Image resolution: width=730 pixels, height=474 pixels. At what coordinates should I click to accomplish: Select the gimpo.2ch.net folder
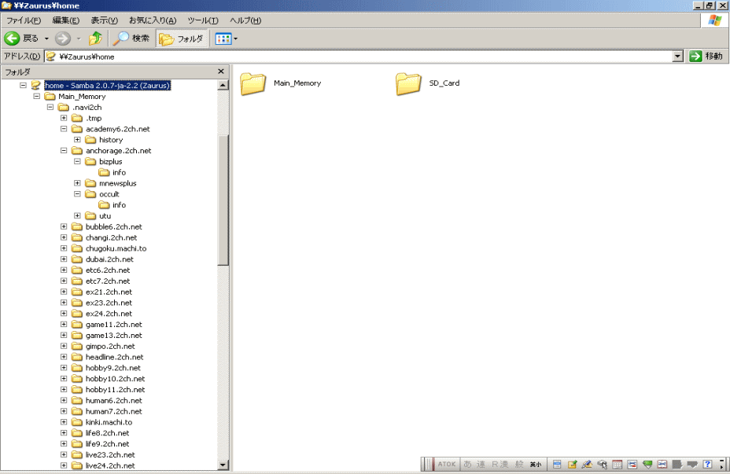(110, 346)
